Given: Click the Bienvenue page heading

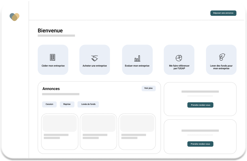Looking at the screenshot, I should tap(50, 31).
